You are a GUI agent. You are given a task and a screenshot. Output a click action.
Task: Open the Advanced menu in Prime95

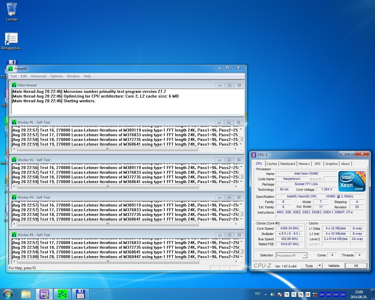[38, 76]
